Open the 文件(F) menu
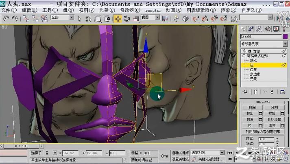 coord(9,10)
